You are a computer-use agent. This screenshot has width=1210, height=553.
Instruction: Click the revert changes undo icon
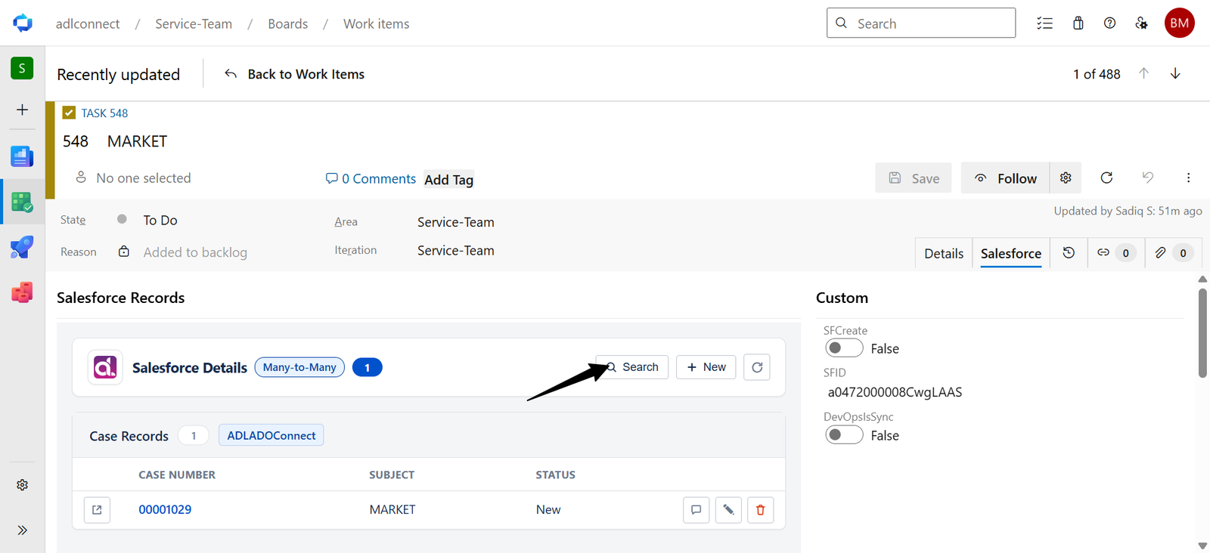[1147, 178]
